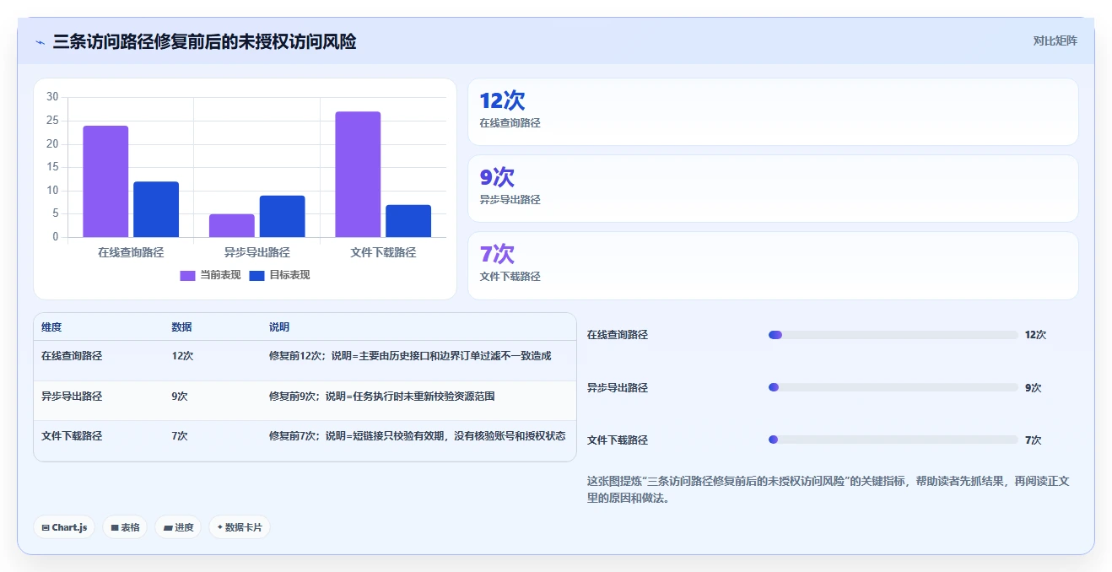1112x572 pixels.
Task: Click the 7次 label beside progress bar
Action: coord(1033,440)
